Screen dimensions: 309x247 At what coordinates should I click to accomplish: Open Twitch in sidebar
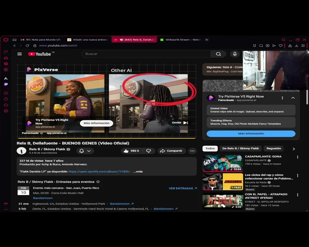tap(6, 84)
